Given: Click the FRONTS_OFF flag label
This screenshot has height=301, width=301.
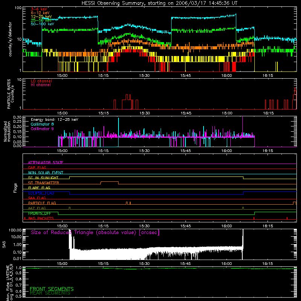Looking at the screenshot, I should tap(40, 213).
